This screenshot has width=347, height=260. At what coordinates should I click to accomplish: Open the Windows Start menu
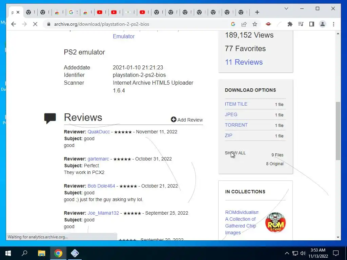8,253
